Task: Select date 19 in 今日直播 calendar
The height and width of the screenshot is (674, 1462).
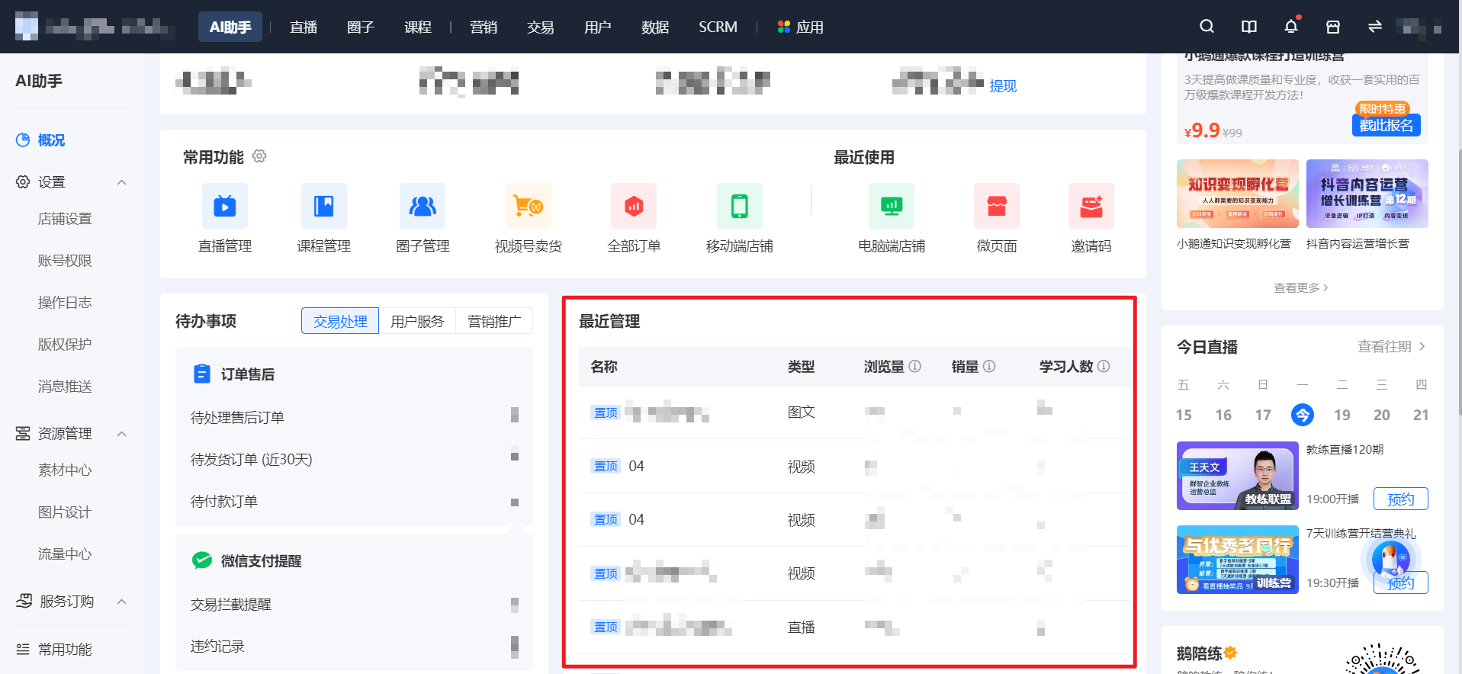Action: click(1342, 415)
